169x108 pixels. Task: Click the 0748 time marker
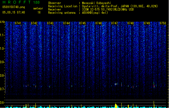(131, 23)
